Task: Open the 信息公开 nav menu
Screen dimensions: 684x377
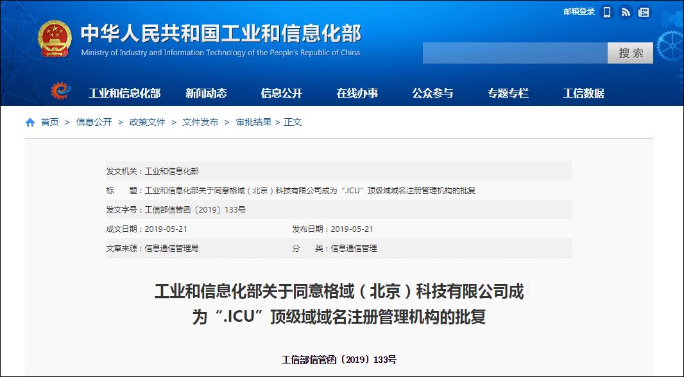Action: coord(282,93)
